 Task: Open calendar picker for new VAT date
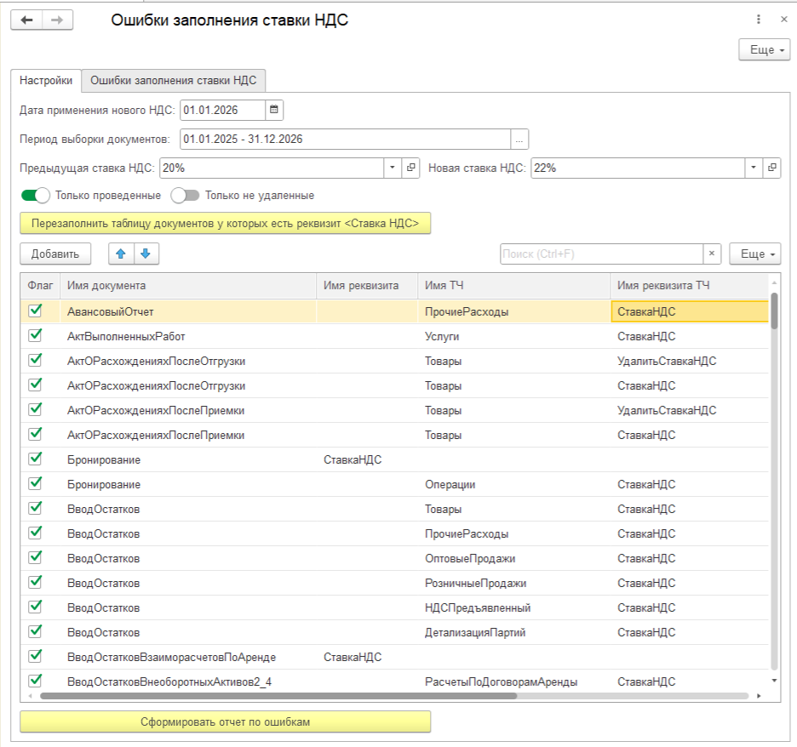[273, 110]
